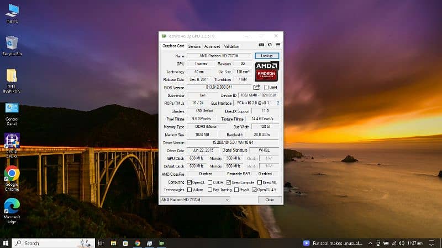
Task: Click the AMD Radeon Graphics logo
Action: 267,72
